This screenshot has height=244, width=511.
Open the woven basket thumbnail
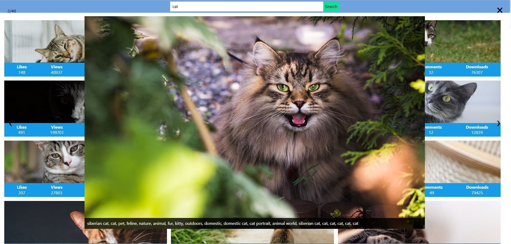click(x=463, y=162)
